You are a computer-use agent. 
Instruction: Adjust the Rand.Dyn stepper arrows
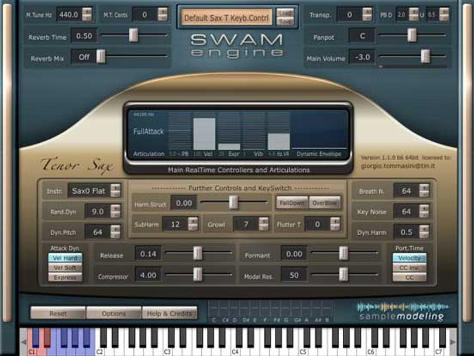(115, 211)
